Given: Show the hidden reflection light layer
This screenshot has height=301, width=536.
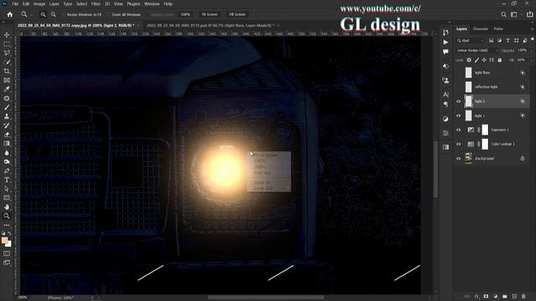Looking at the screenshot, I should 458,87.
